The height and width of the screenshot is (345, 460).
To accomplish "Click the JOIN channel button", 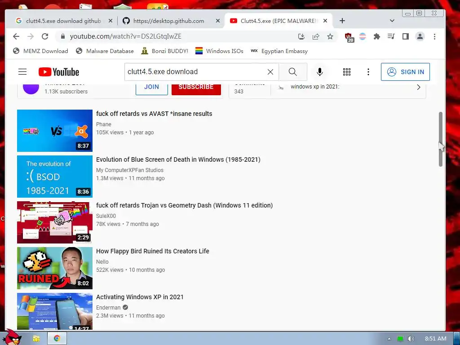I will (x=152, y=88).
